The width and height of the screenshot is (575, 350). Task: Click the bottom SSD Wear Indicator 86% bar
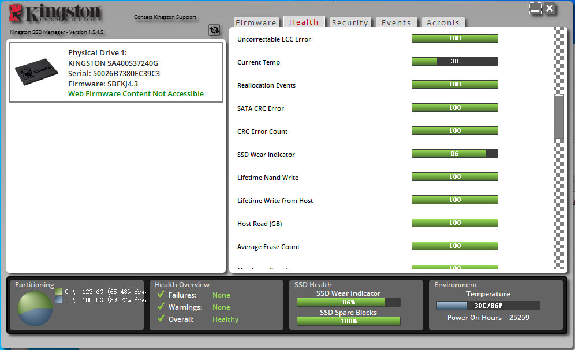coord(348,302)
